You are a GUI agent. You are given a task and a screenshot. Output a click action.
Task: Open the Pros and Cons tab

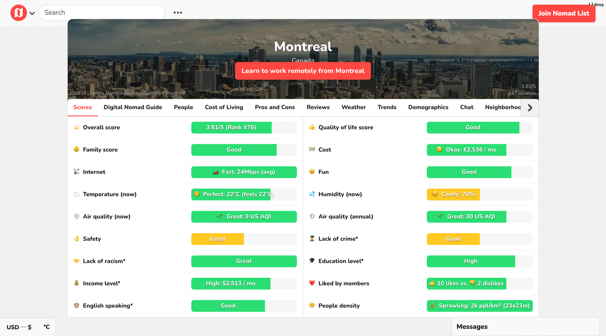pyautogui.click(x=275, y=107)
